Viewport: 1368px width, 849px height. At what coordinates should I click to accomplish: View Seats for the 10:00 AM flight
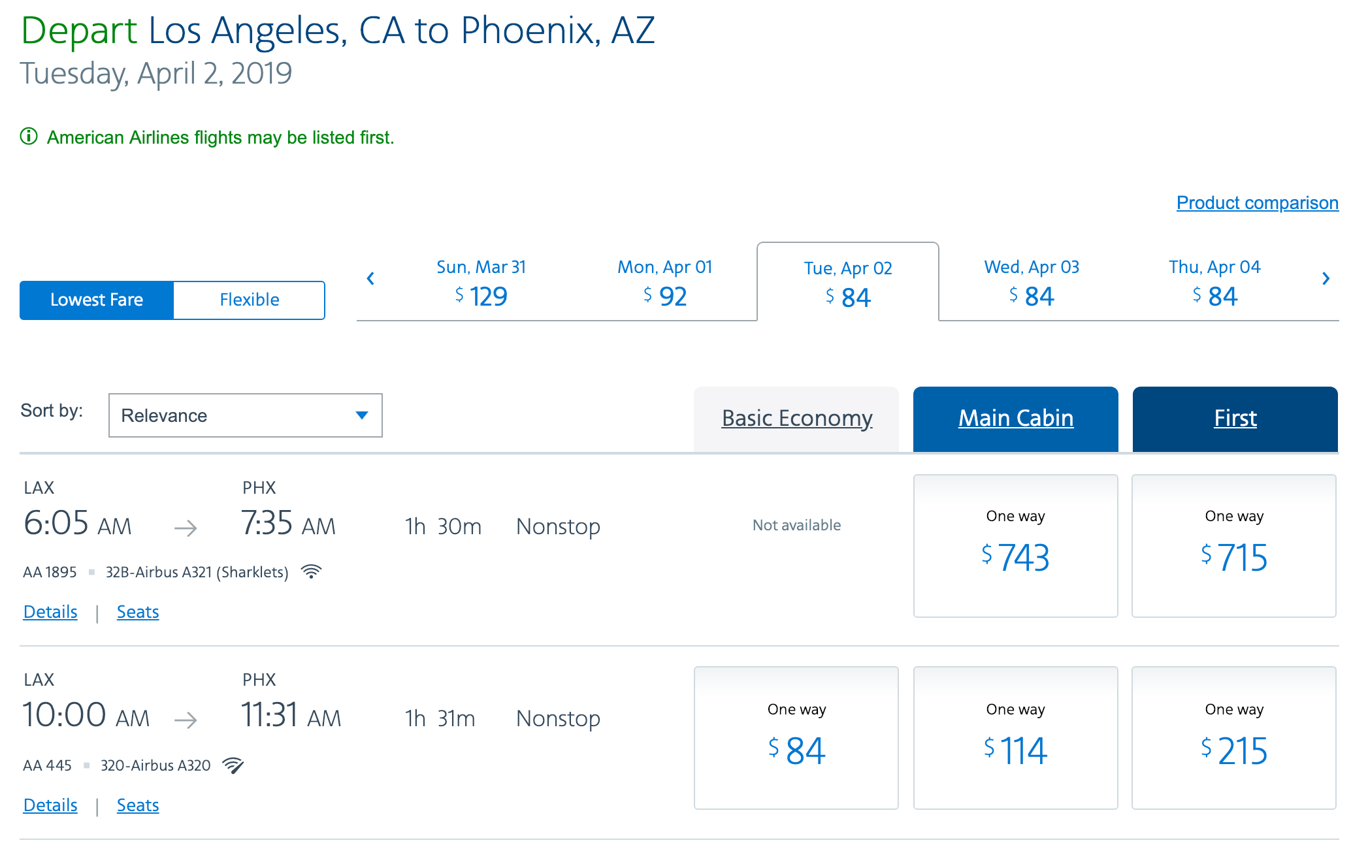coord(138,805)
